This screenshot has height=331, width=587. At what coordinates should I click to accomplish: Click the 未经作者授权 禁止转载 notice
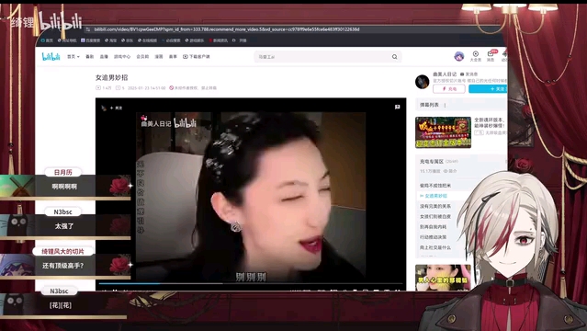193,88
